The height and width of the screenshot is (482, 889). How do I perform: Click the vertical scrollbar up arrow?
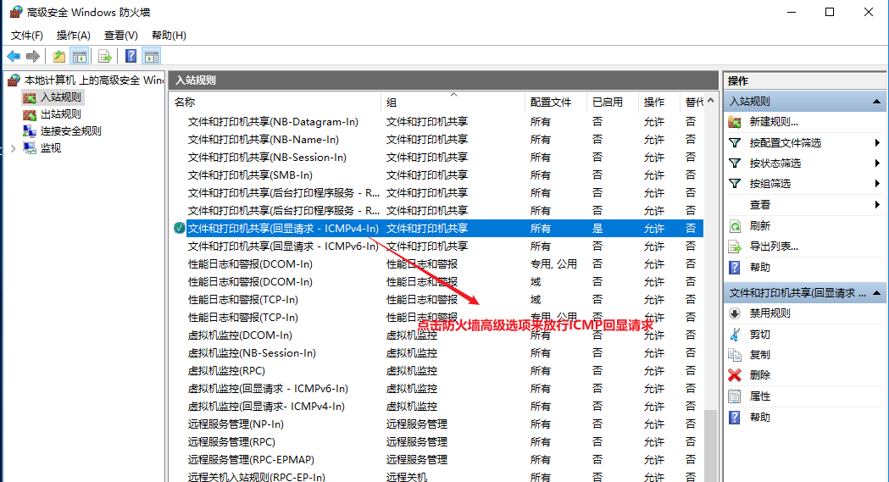point(711,101)
